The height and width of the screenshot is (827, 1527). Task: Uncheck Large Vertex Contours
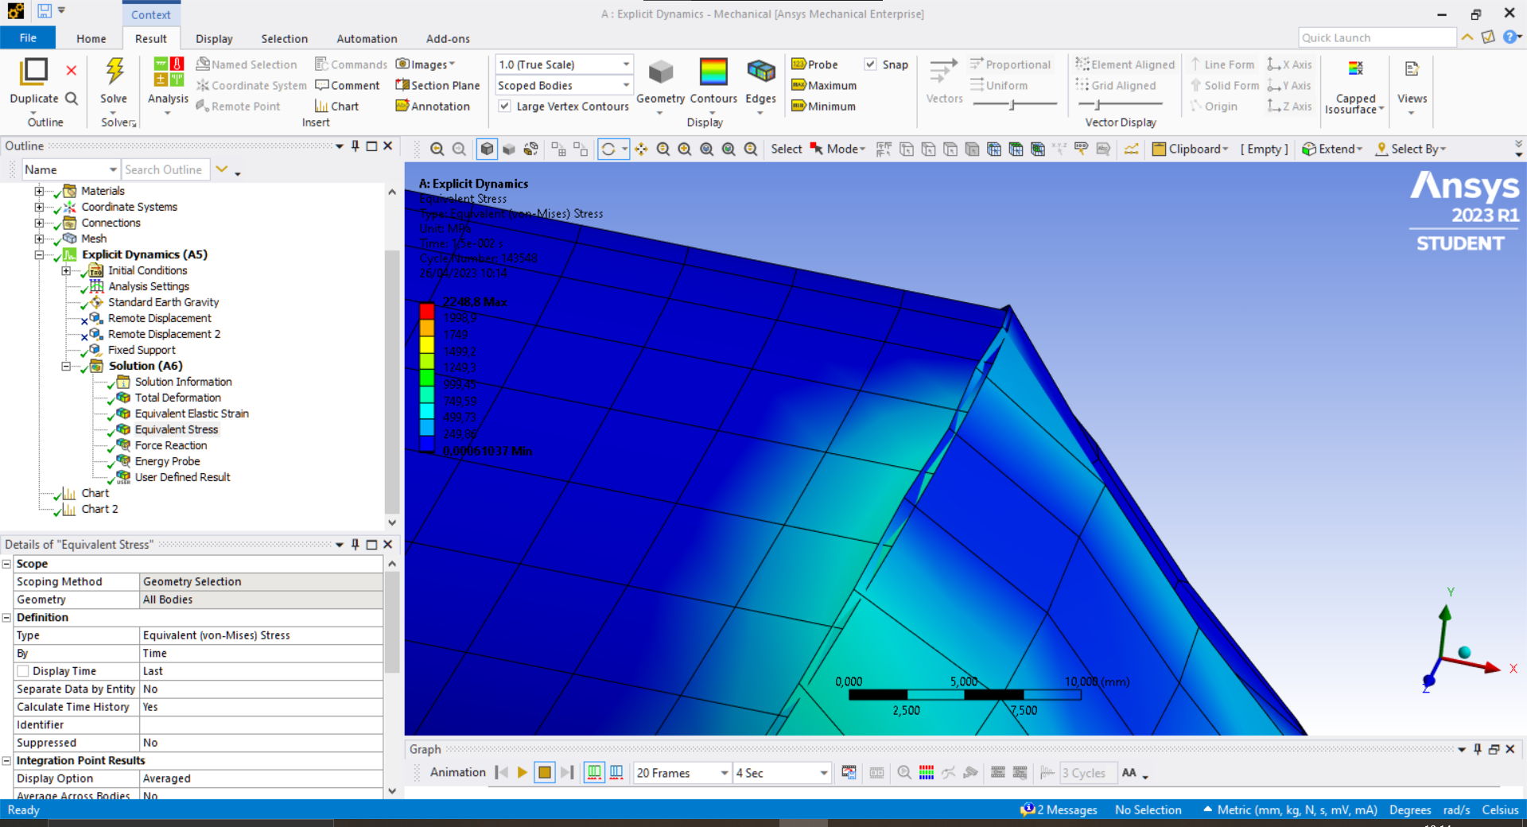pos(504,106)
